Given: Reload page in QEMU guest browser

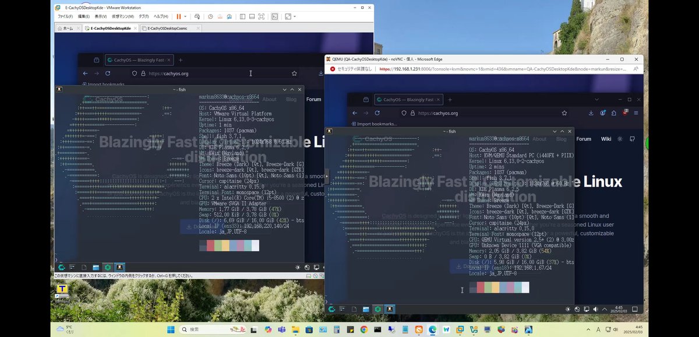Looking at the screenshot, I should [x=377, y=113].
